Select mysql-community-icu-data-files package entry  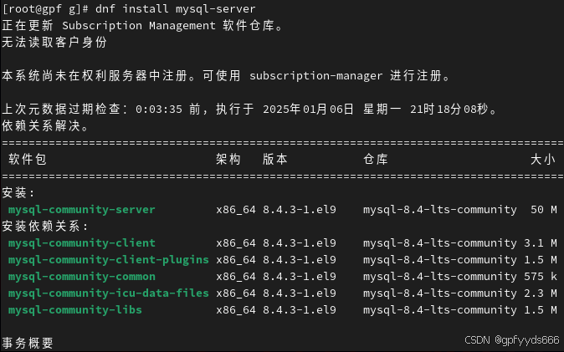(x=108, y=293)
